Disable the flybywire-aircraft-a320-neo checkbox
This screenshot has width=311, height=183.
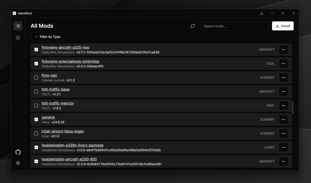36,50
